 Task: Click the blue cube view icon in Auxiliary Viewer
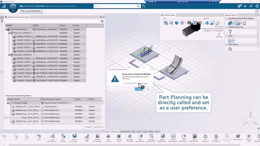pos(177,23)
